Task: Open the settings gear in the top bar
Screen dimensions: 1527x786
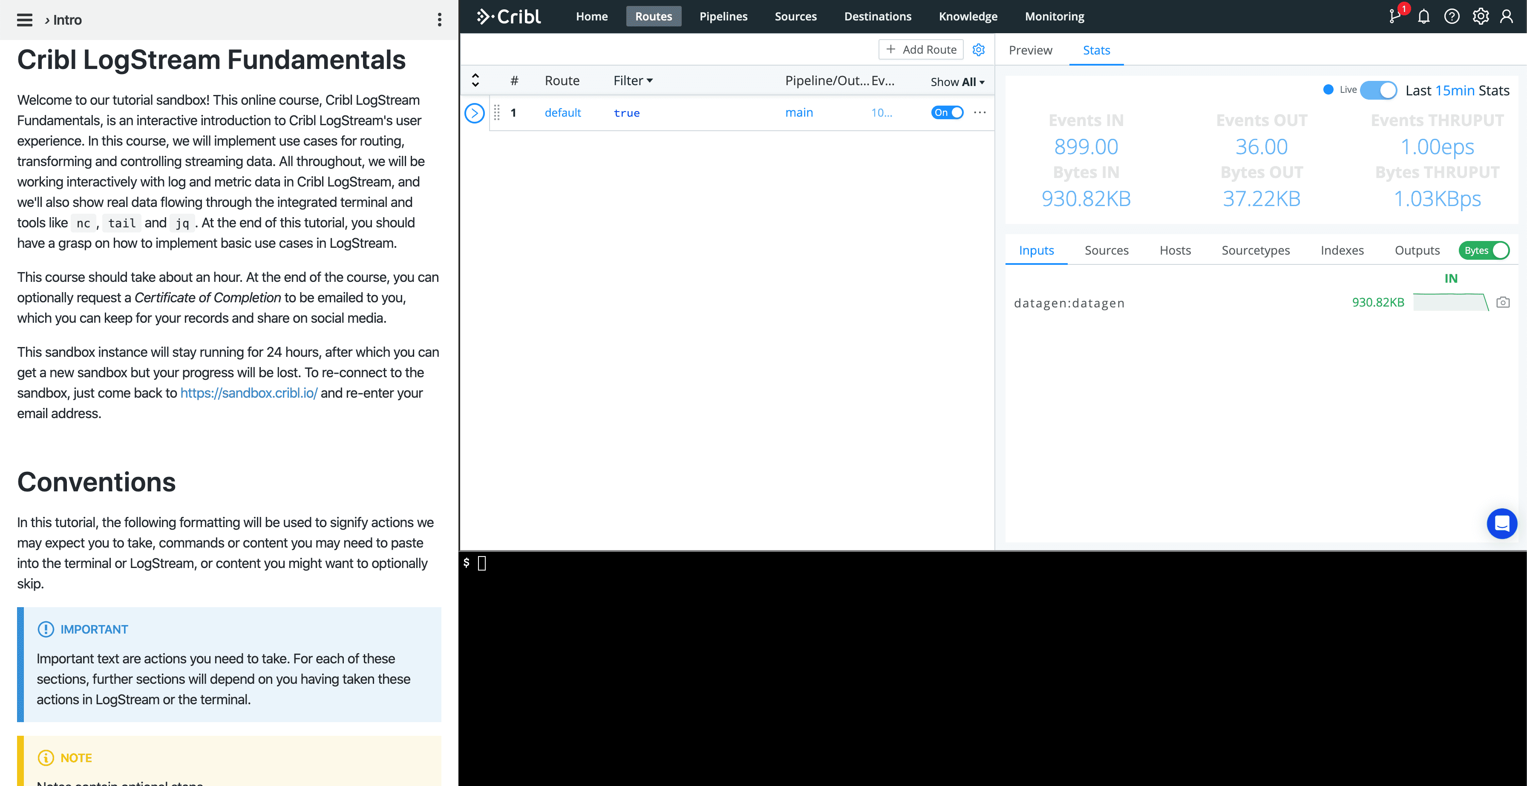Action: click(1480, 16)
